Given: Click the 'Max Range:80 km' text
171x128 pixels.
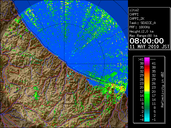Looking at the screenshot, I should pos(143,36).
